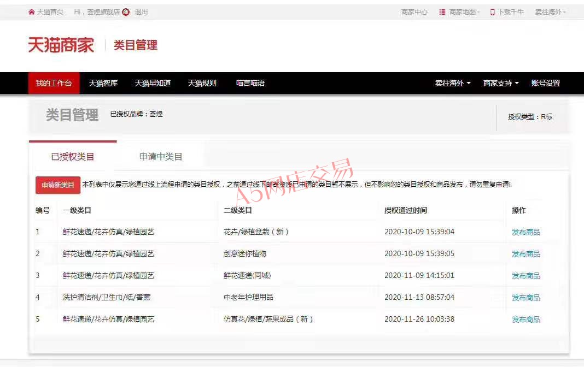Click 退出 to log out
The height and width of the screenshot is (367, 584).
click(141, 12)
